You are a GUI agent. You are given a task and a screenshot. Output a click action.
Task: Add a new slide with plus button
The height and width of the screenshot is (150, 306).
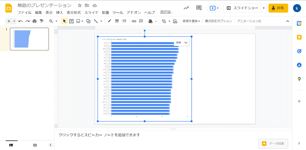tap(9, 21)
